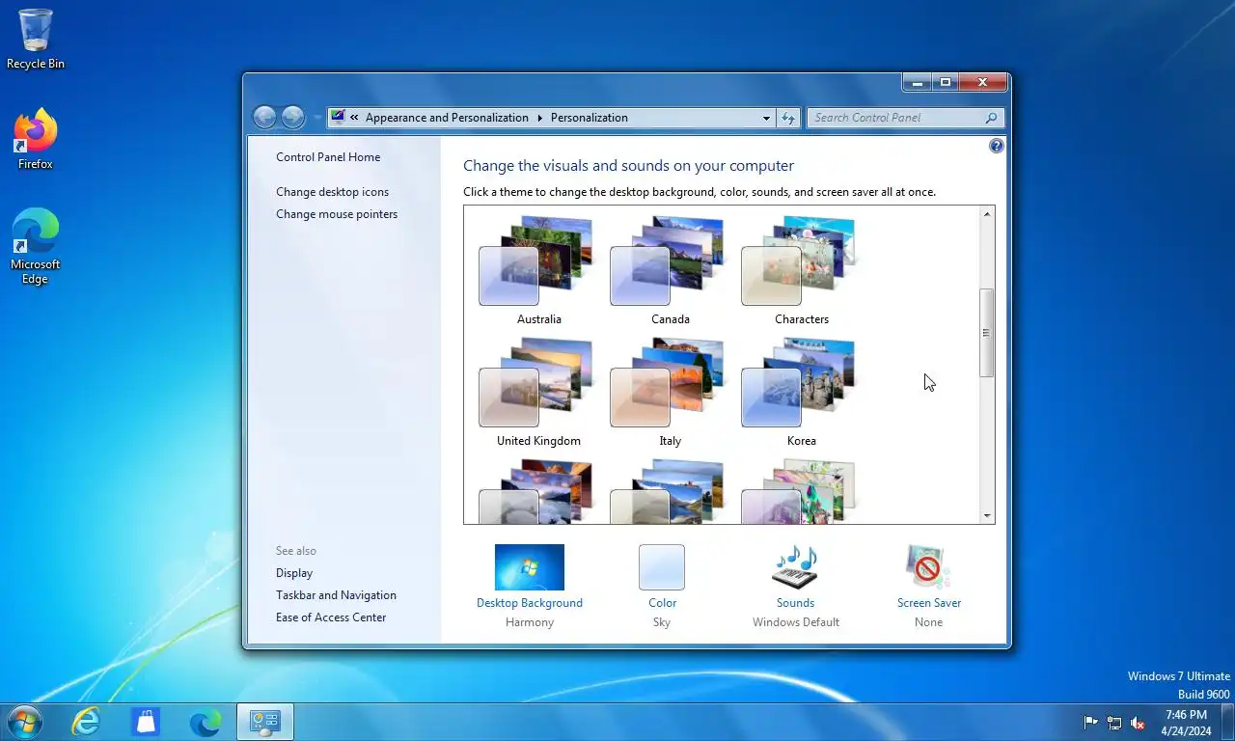Open Desktop Background settings icon
Viewport: 1235px width, 741px height.
530,567
